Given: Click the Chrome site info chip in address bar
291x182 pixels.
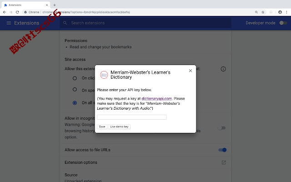Looking at the screenshot, I should [x=32, y=12].
